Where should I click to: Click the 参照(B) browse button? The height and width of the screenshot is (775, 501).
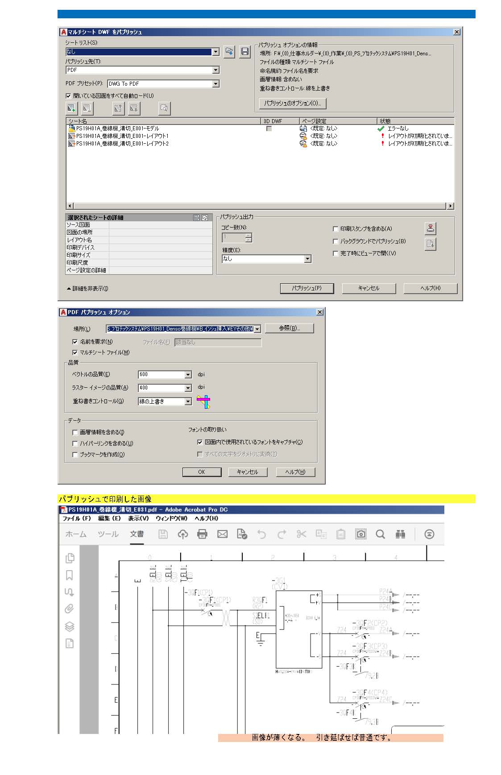click(290, 328)
